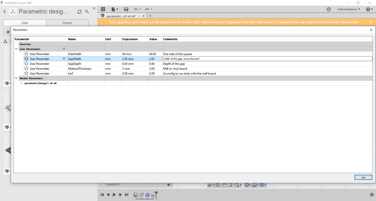The height and width of the screenshot is (201, 376).
Task: Click the project icon beside Parametric design title
Action: click(13, 12)
